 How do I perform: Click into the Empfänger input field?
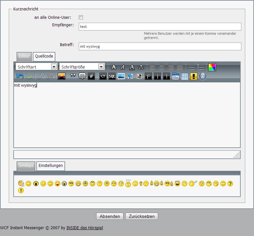[160, 27]
